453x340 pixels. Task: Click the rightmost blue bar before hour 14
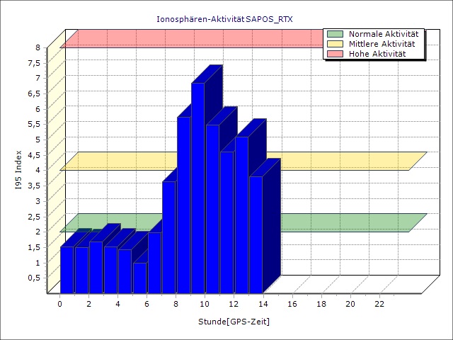pos(256,234)
